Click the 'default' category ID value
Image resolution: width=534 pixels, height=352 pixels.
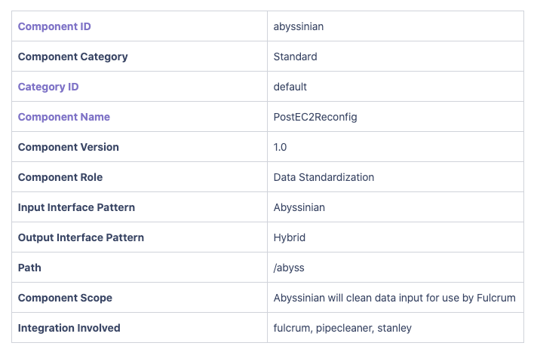point(290,87)
